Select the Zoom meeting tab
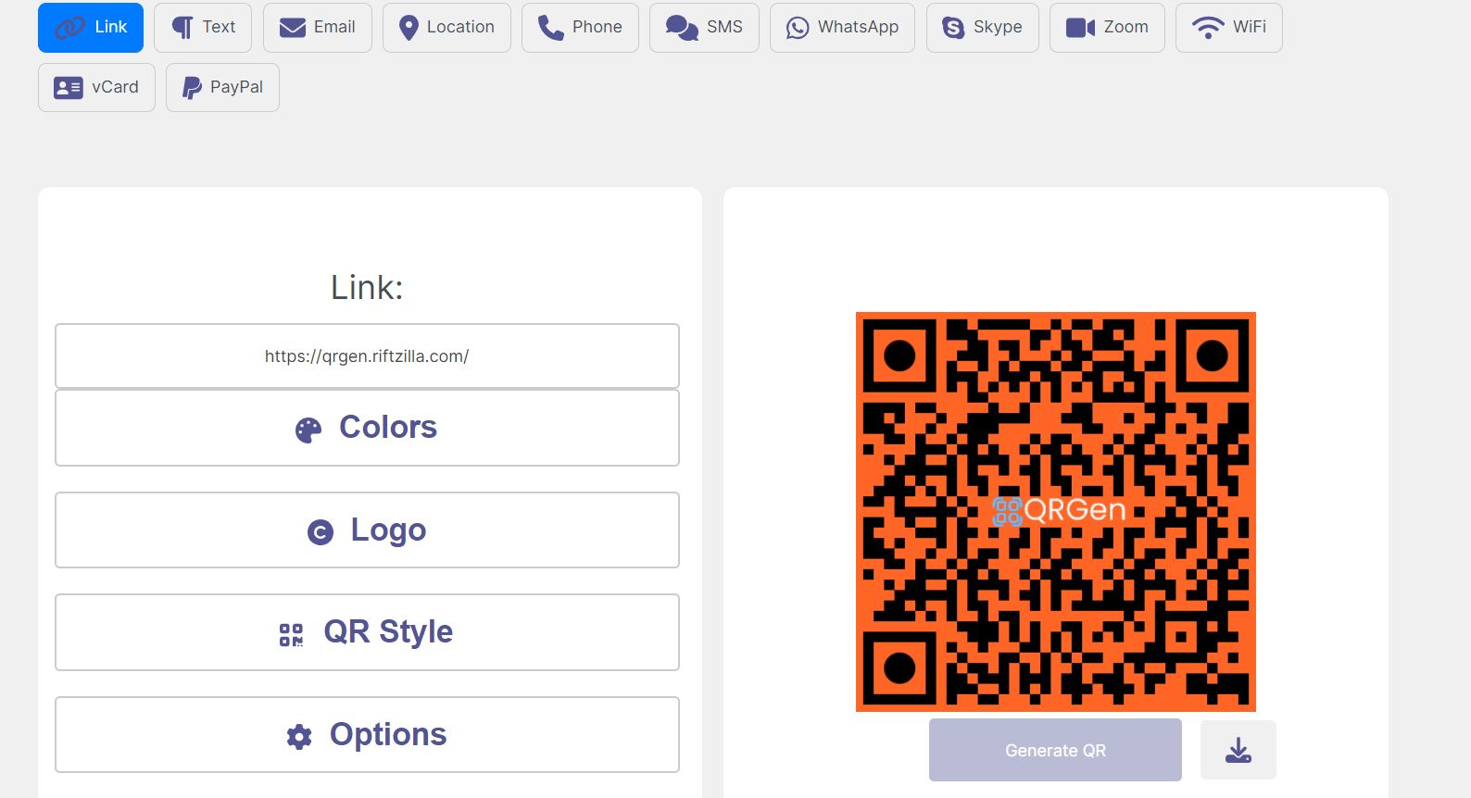Screen dimensions: 1471x798 tap(1107, 28)
